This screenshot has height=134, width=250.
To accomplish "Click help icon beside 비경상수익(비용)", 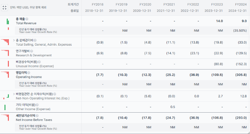I will tap(39, 62).
